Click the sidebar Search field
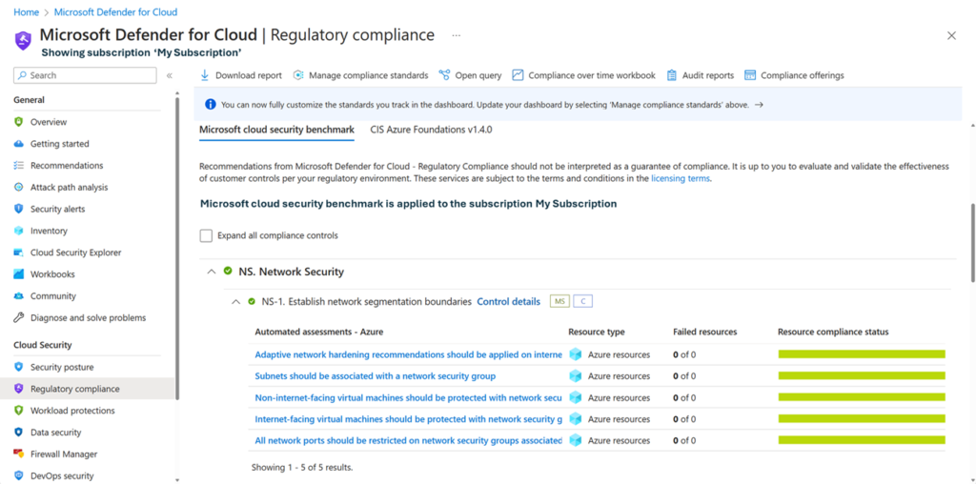 [x=86, y=75]
